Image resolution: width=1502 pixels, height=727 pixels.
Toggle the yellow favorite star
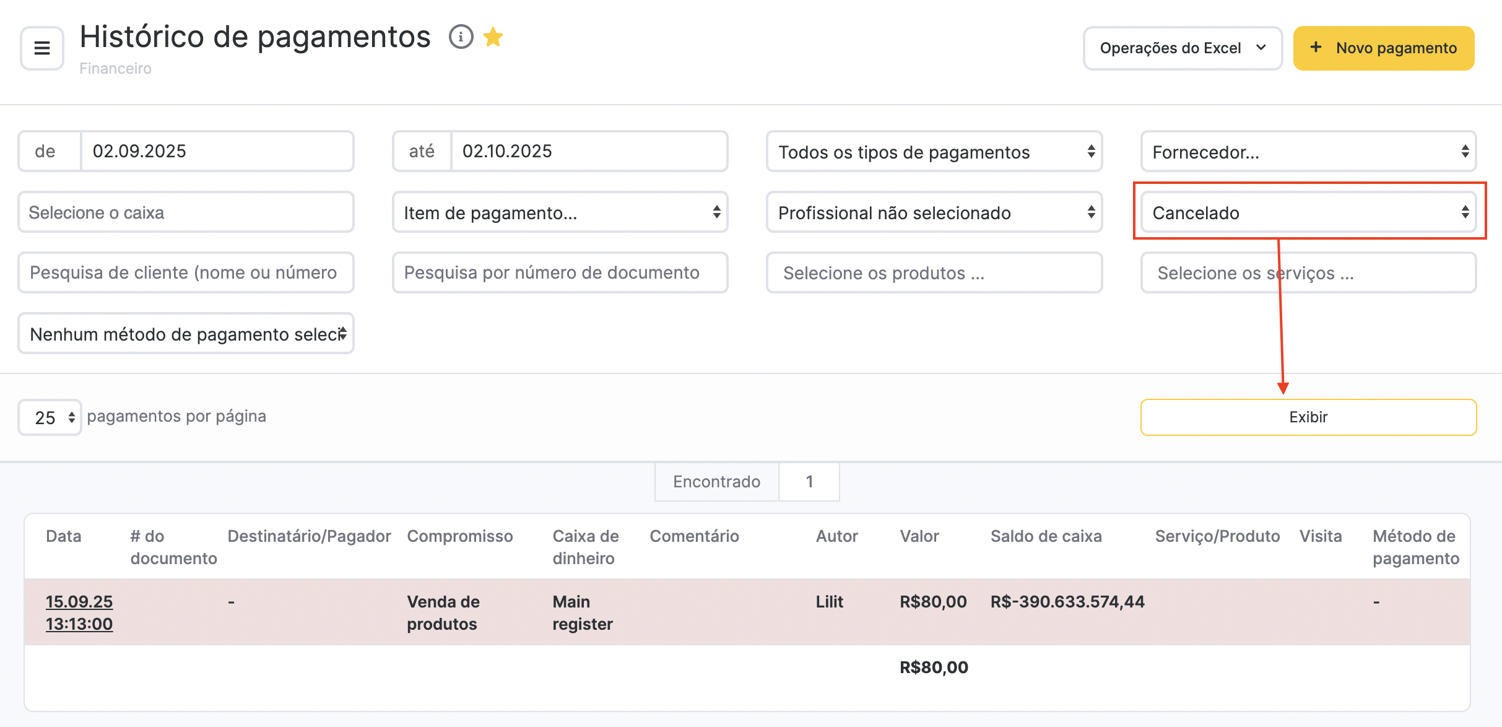point(493,37)
